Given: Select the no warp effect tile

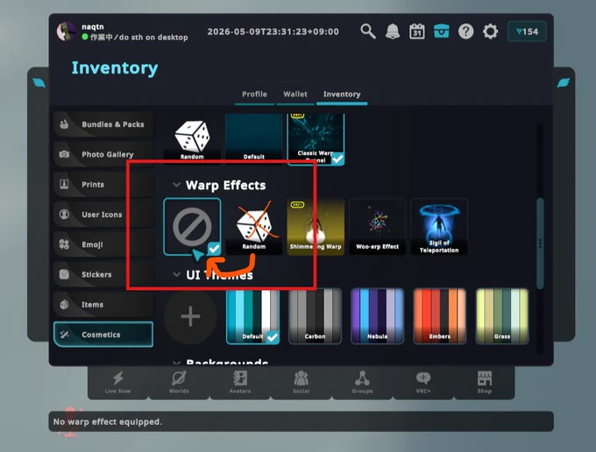Looking at the screenshot, I should (192, 226).
